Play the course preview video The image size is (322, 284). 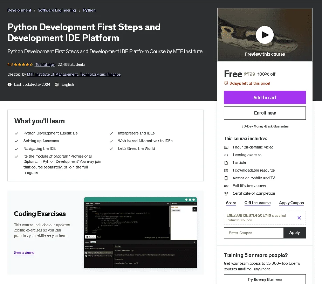[x=265, y=35]
